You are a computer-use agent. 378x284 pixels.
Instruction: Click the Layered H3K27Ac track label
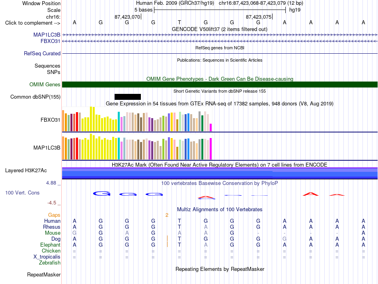coord(26,171)
